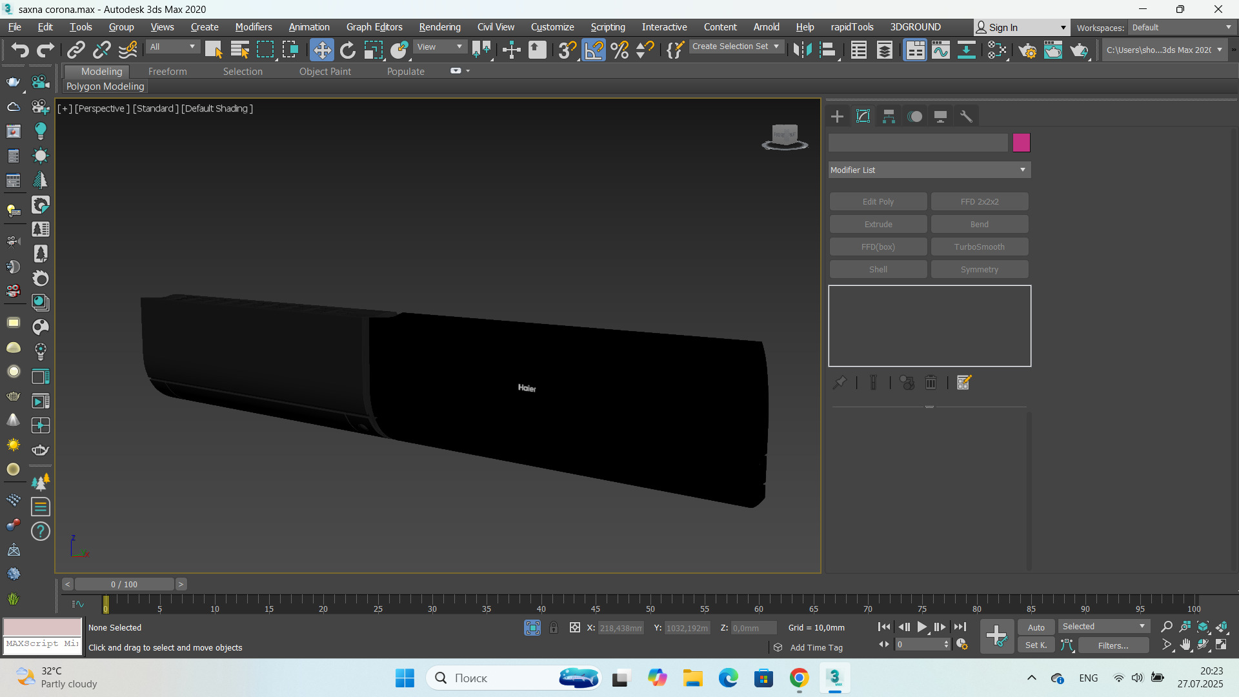Select the Select and Move tool
The height and width of the screenshot is (697, 1239).
click(321, 50)
